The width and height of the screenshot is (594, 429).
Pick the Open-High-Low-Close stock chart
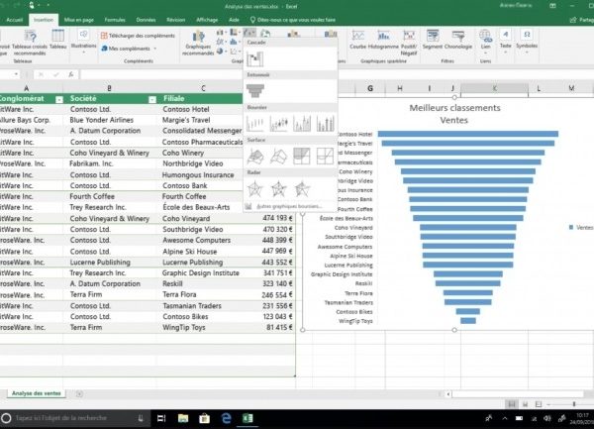(278, 124)
